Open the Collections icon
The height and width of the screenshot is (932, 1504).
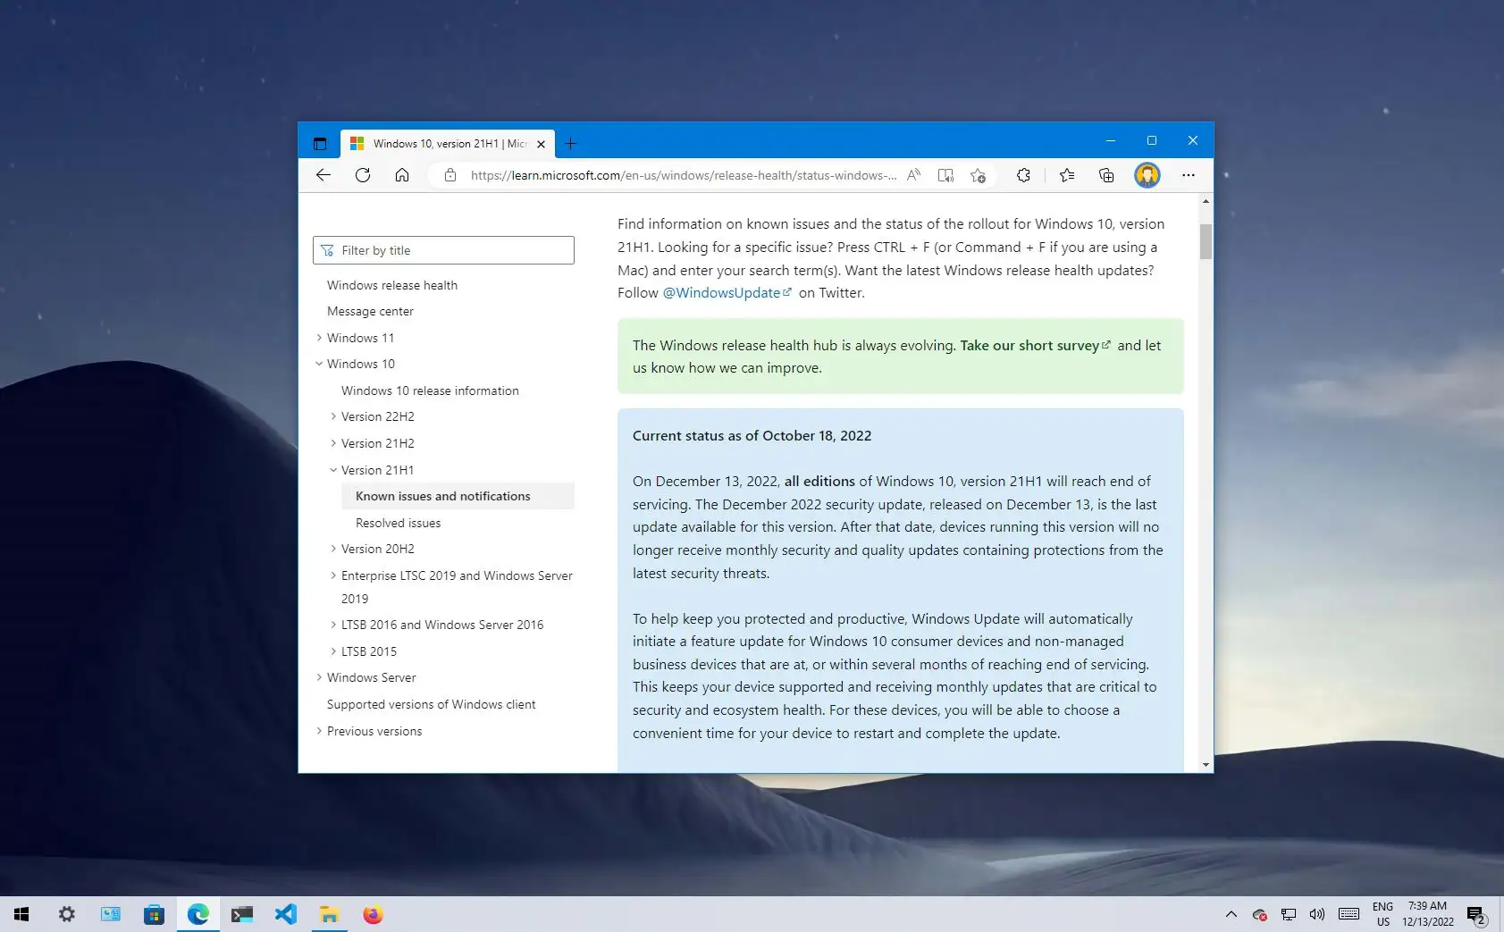click(x=1106, y=175)
